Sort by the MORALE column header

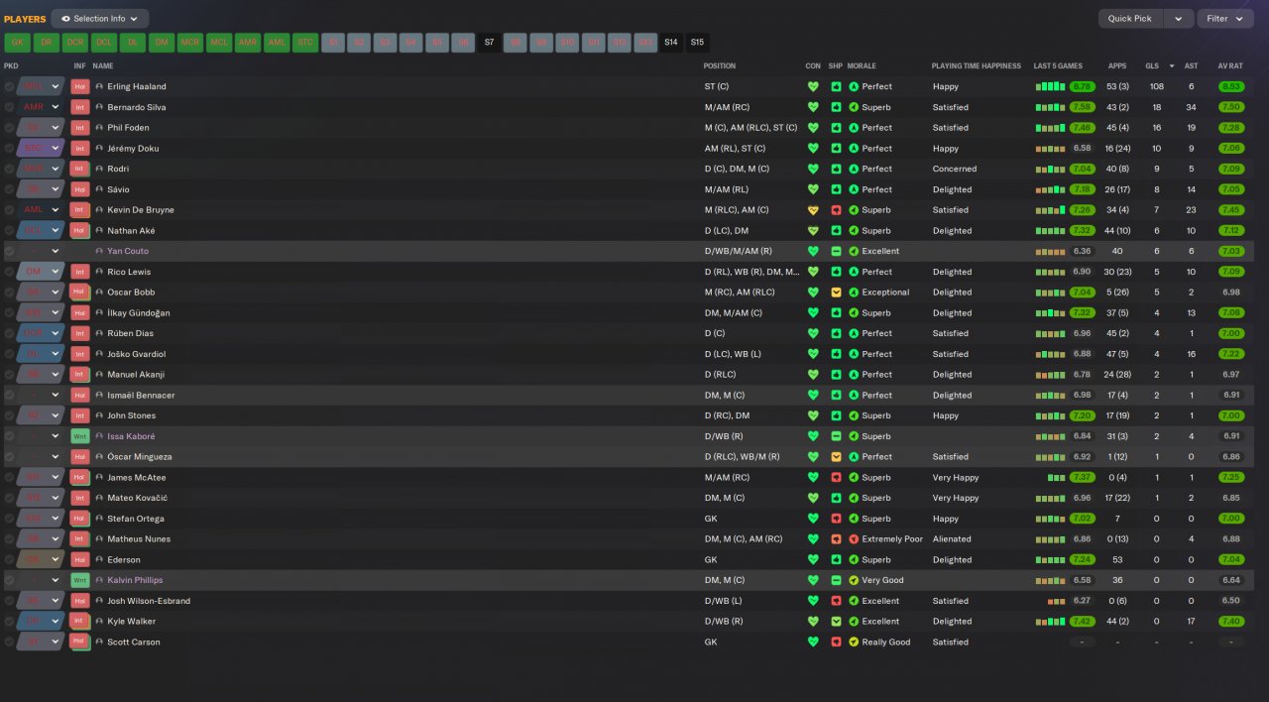(x=864, y=66)
